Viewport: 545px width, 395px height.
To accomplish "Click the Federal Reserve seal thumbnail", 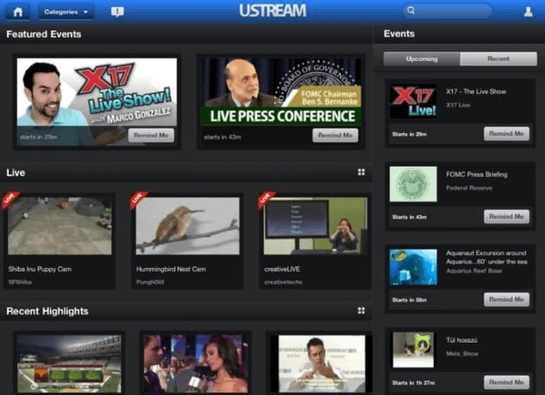I will [413, 184].
